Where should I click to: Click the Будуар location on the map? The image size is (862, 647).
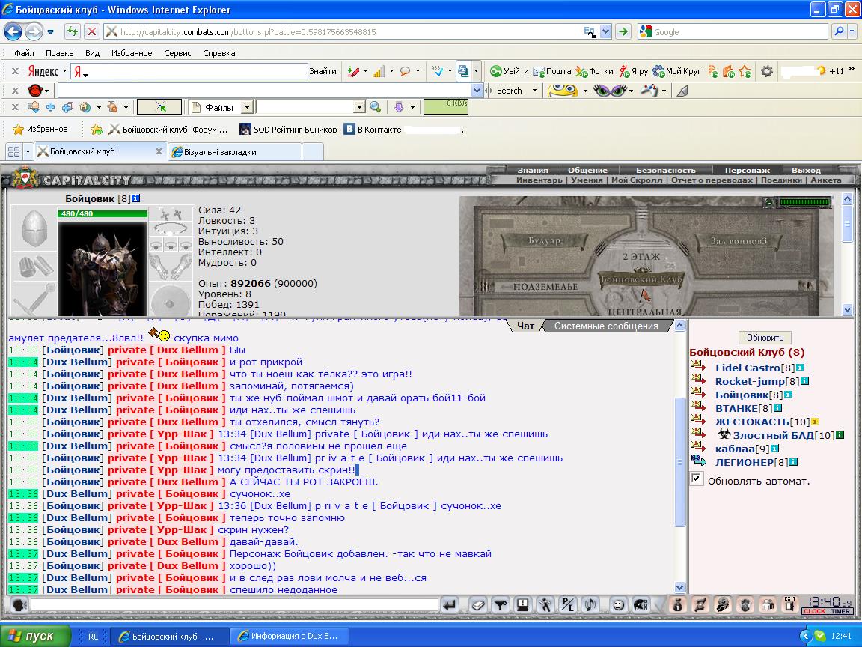point(544,241)
